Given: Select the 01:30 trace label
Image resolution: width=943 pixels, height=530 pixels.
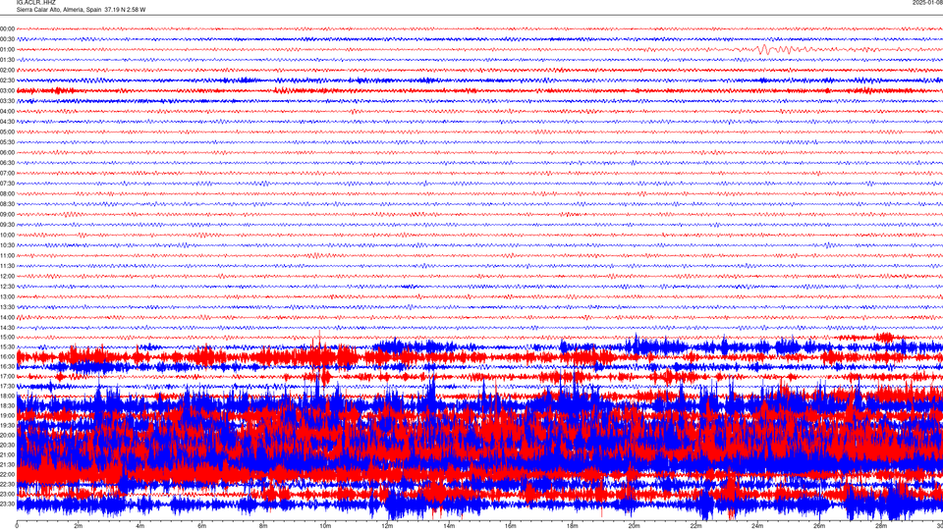Looking at the screenshot, I should tap(7, 60).
